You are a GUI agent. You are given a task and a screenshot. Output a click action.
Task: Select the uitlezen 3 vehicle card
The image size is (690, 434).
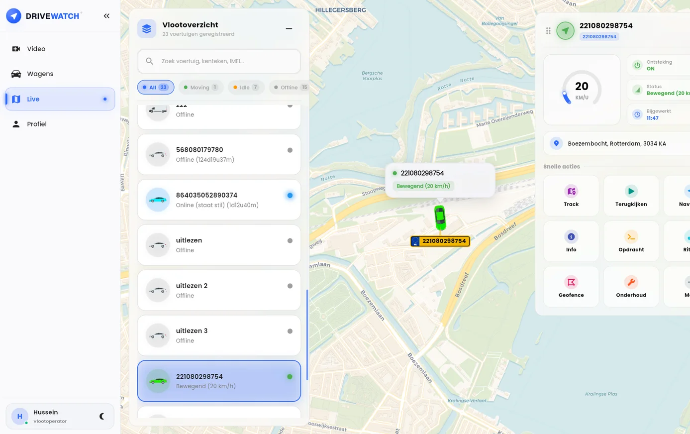tap(219, 335)
